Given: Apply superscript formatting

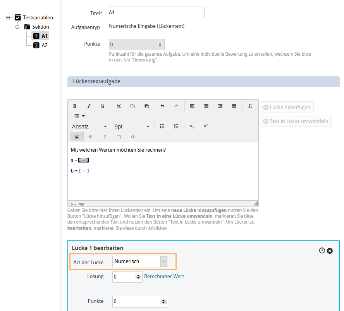Looking at the screenshot, I should [x=205, y=126].
